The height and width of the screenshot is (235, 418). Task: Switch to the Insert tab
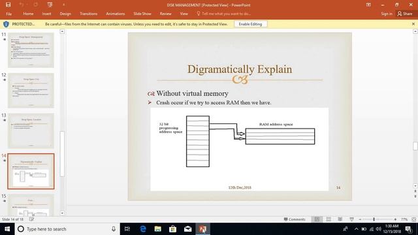click(x=46, y=14)
